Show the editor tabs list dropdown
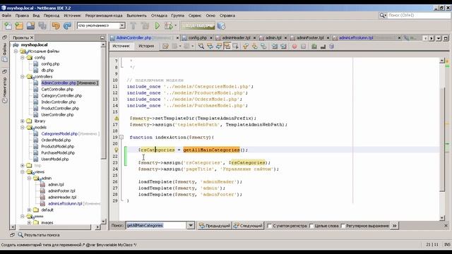The width and height of the screenshot is (452, 254). click(x=439, y=38)
